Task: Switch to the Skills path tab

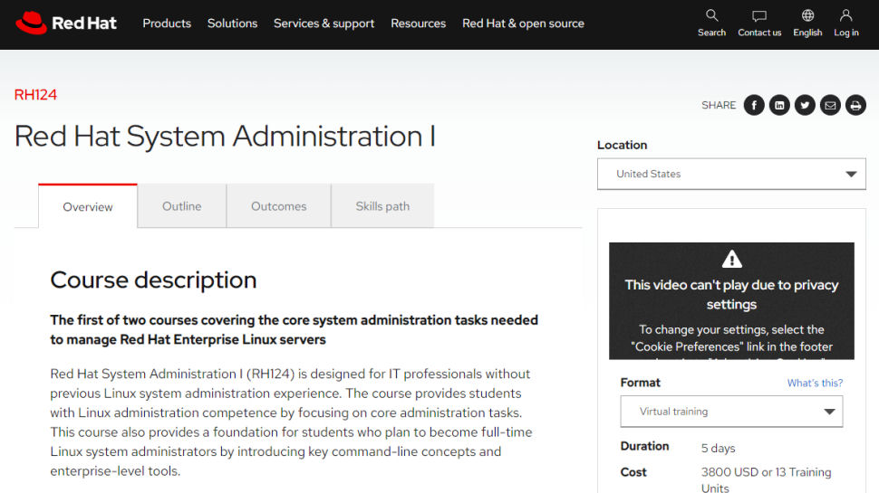Action: click(382, 206)
